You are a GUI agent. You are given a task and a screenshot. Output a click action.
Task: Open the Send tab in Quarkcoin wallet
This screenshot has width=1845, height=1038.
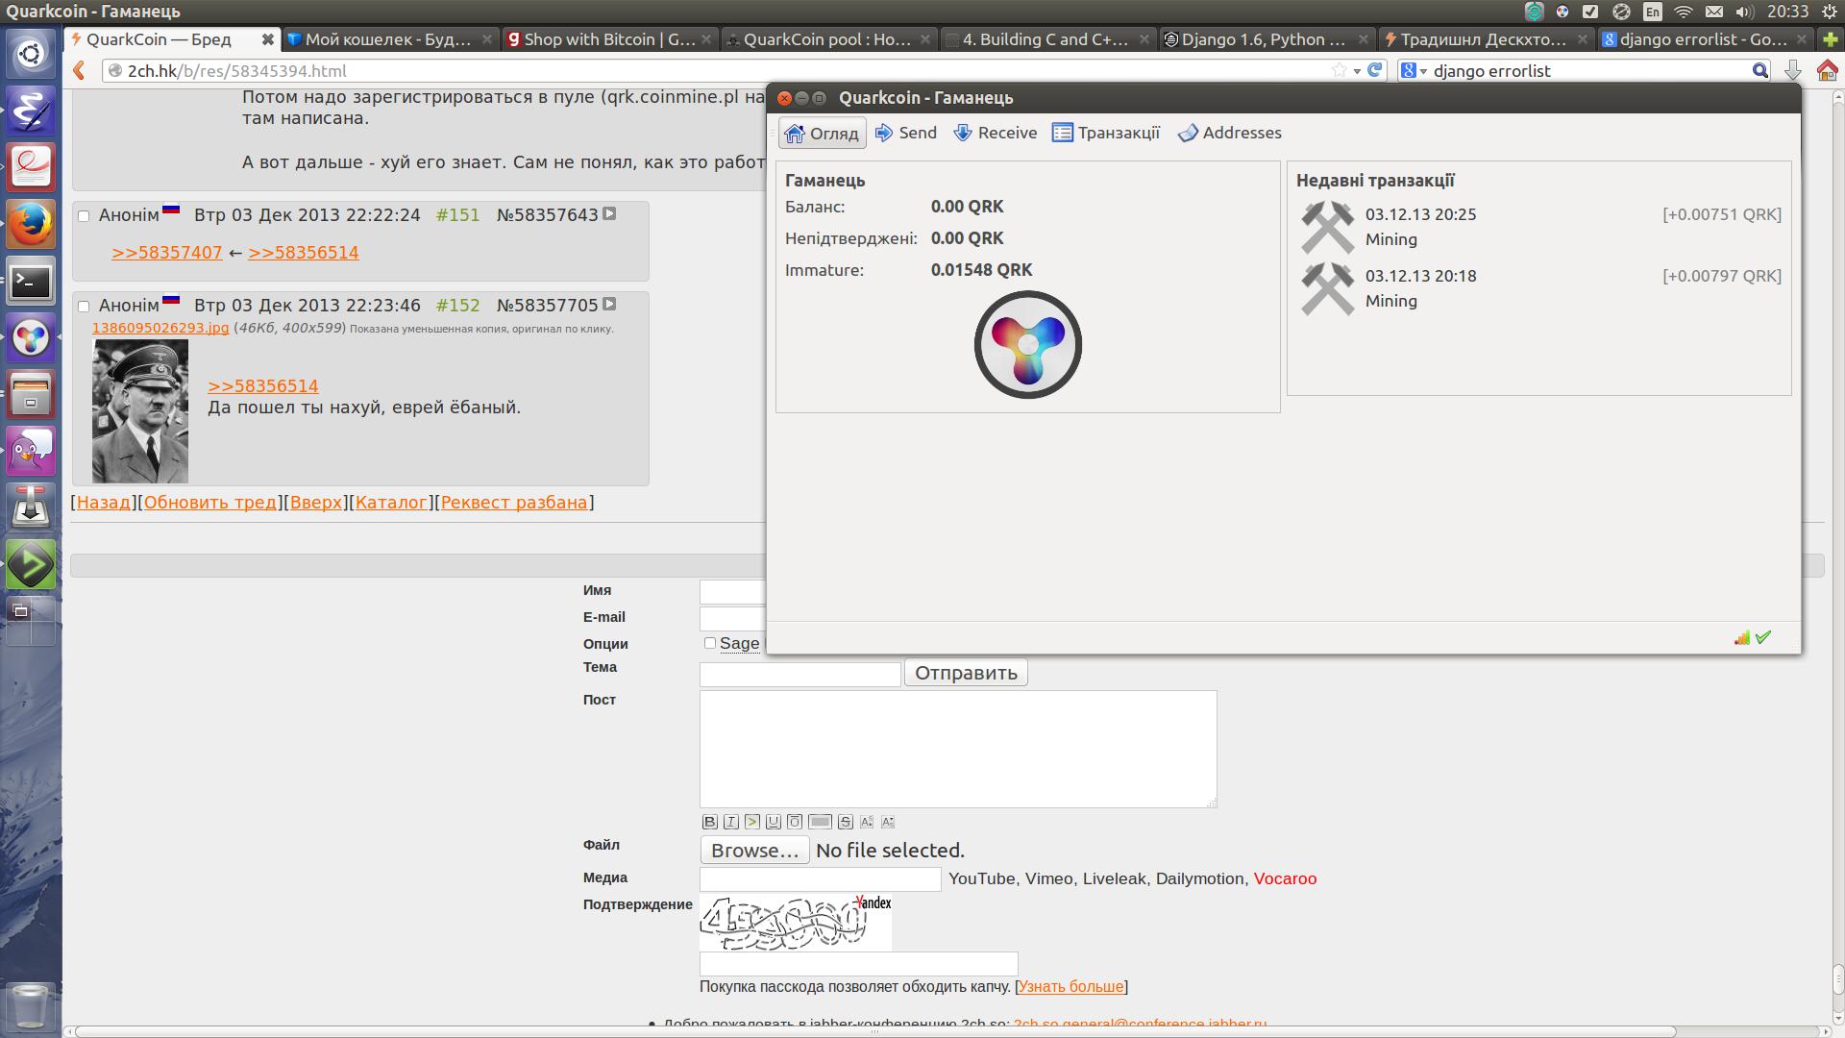[905, 133]
